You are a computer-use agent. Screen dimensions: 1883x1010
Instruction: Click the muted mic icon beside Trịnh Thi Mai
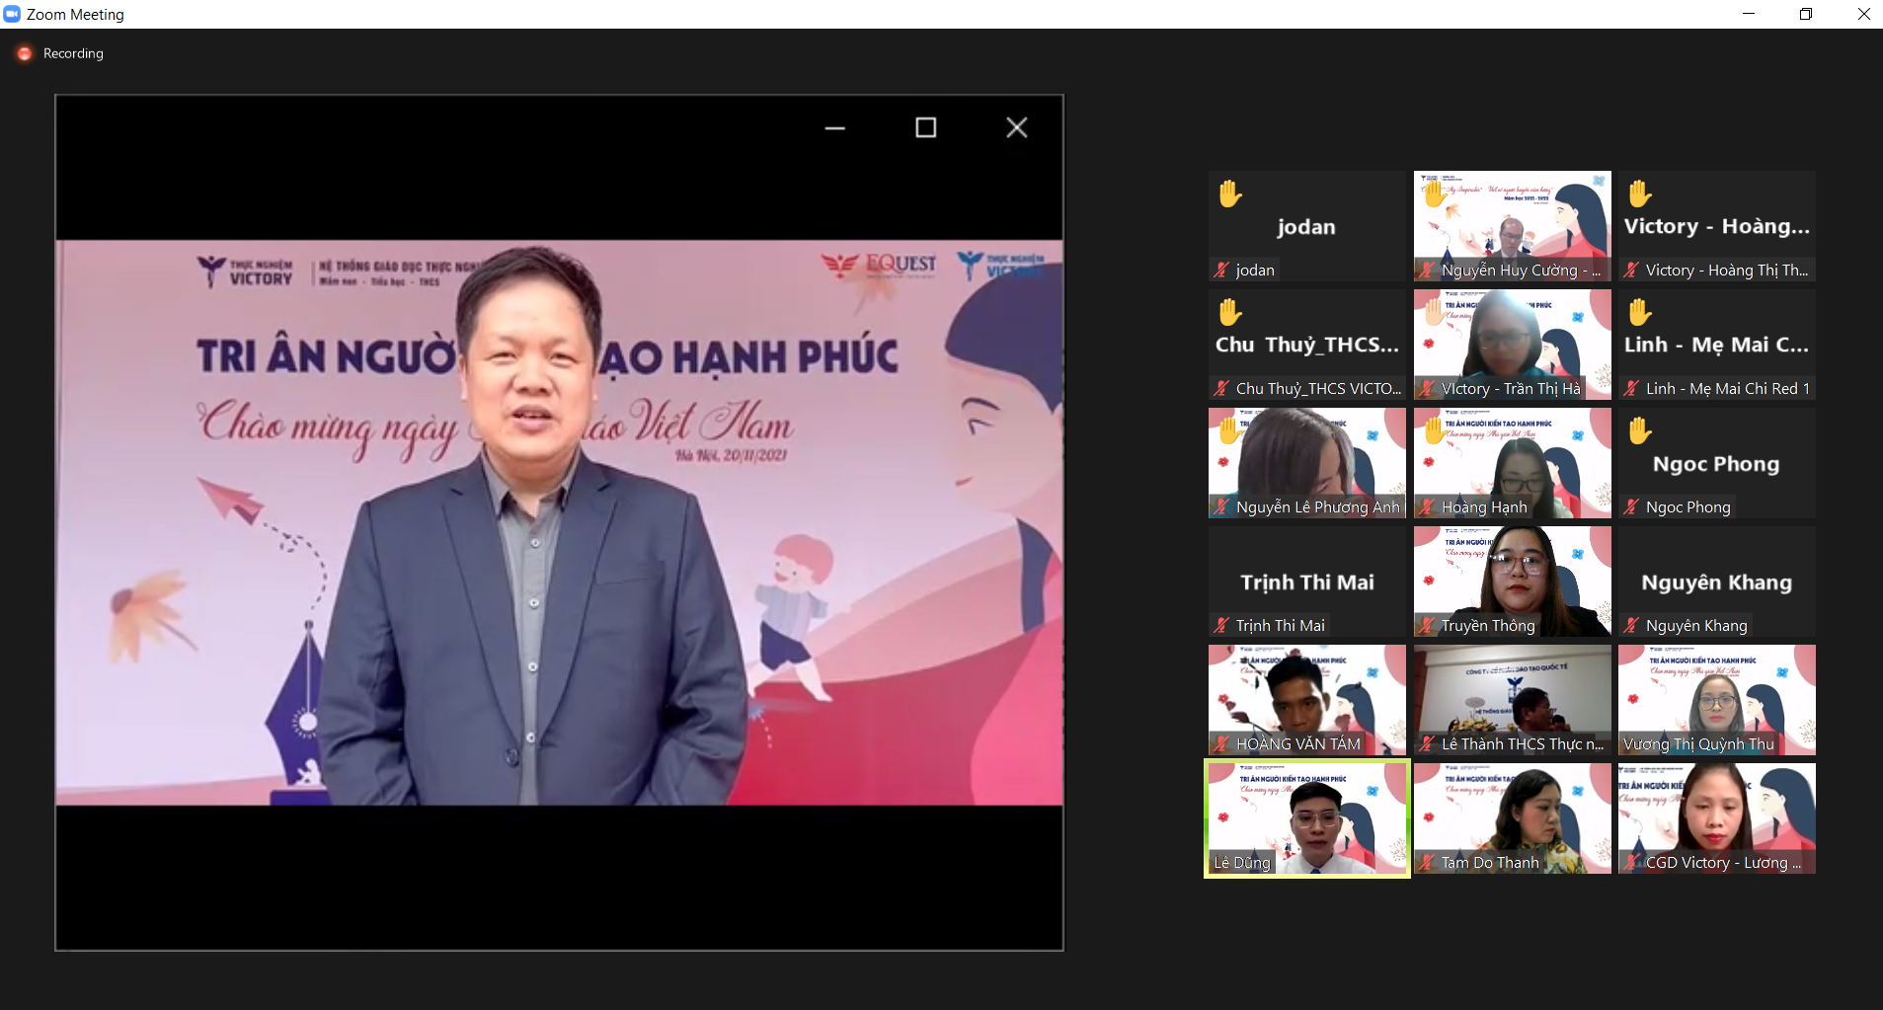[1219, 625]
